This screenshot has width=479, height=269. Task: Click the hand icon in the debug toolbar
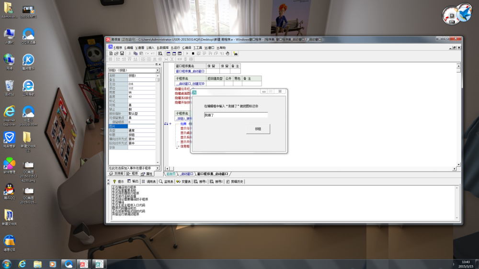coord(227,54)
